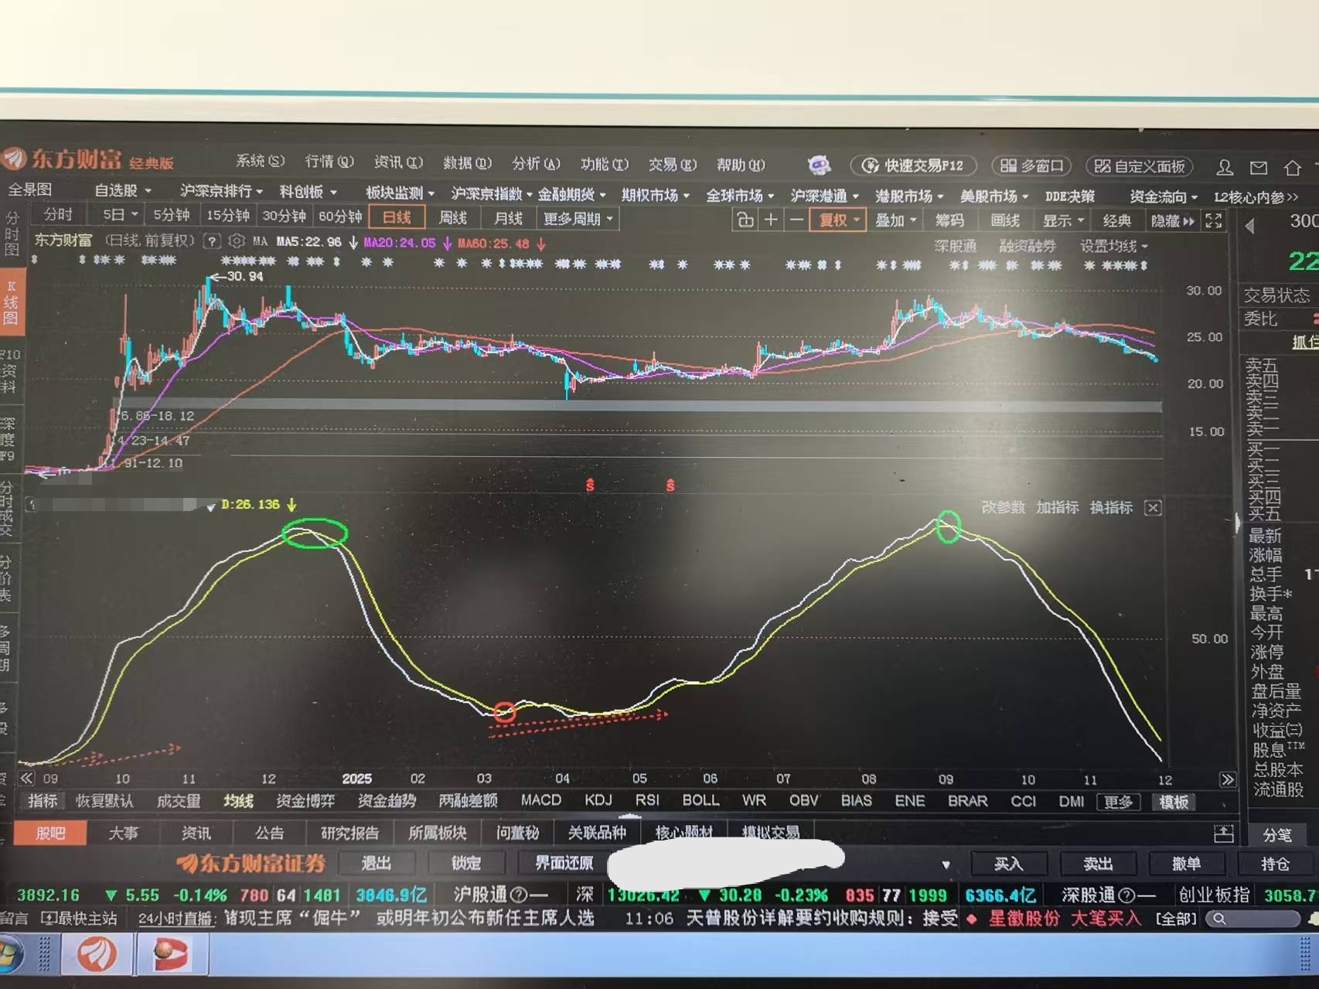Toggle fullscreen chart icon
The width and height of the screenshot is (1319, 989).
pyautogui.click(x=1214, y=221)
